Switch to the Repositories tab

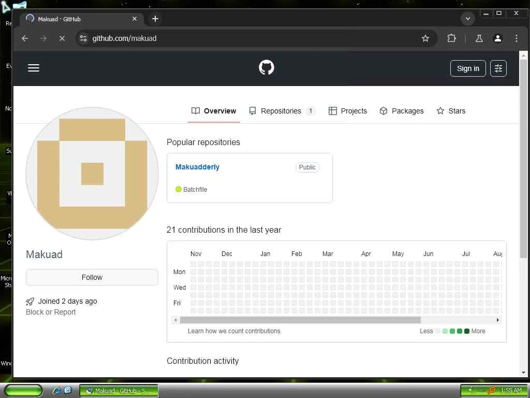(x=282, y=111)
